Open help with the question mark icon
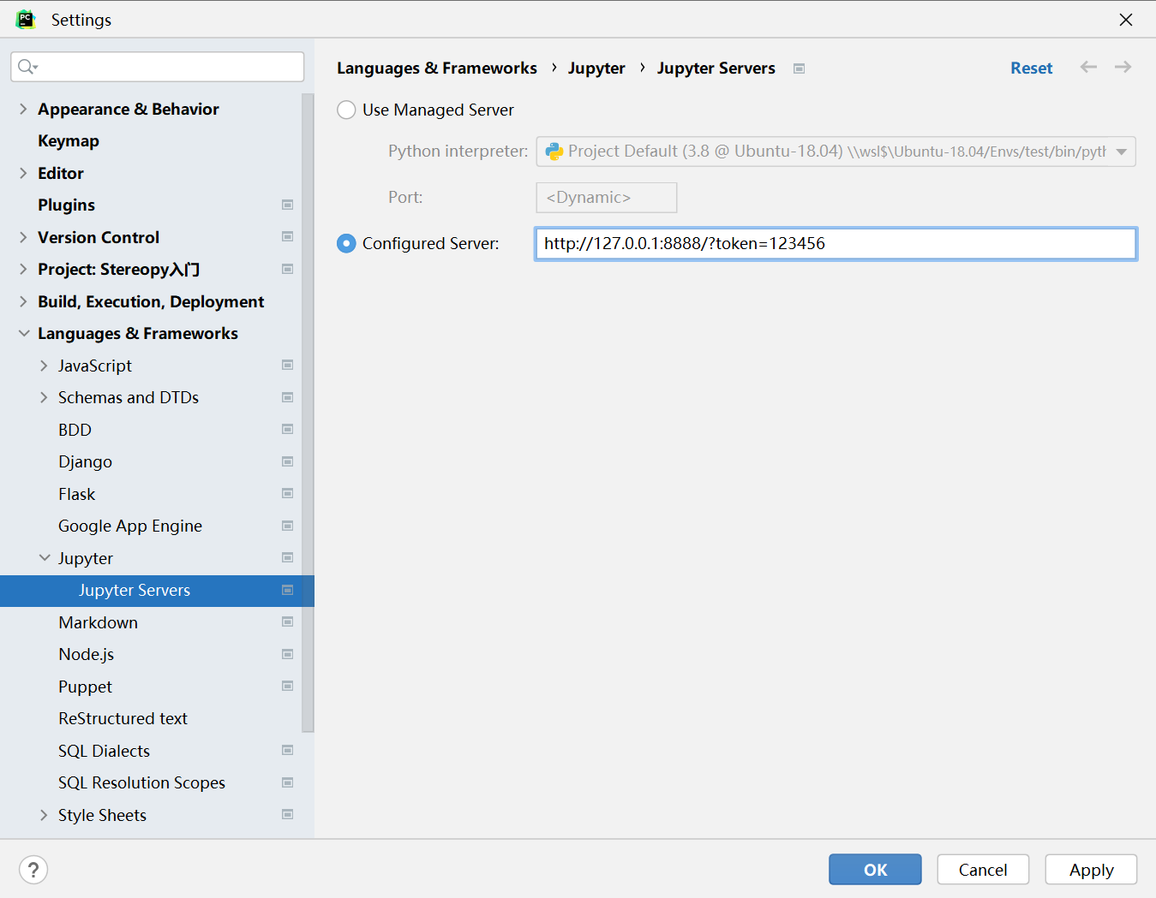The image size is (1156, 898). [x=33, y=870]
